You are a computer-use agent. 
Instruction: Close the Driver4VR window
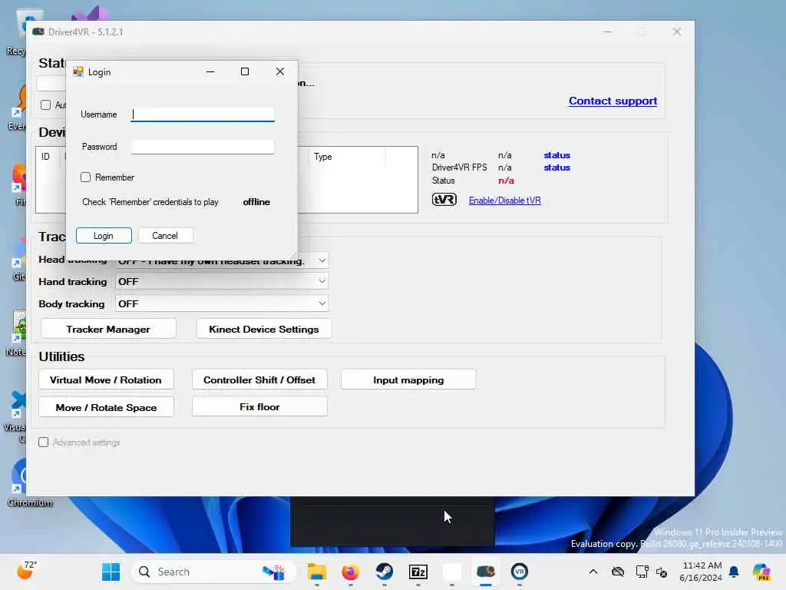pos(677,31)
